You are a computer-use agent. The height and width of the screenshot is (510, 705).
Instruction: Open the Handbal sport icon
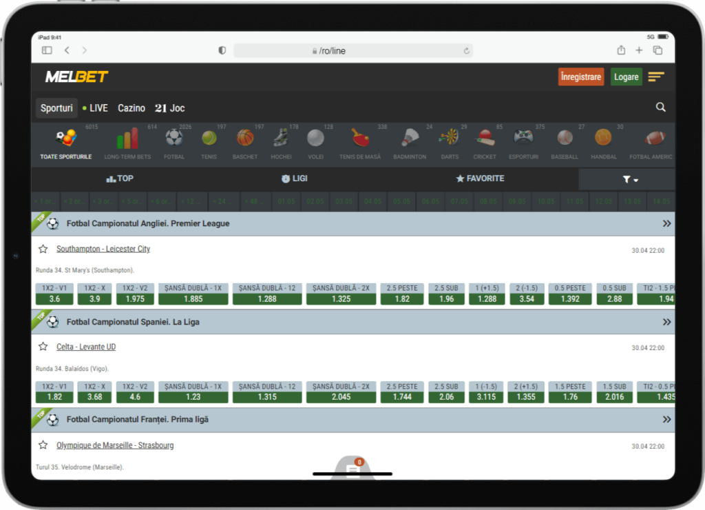coord(603,138)
